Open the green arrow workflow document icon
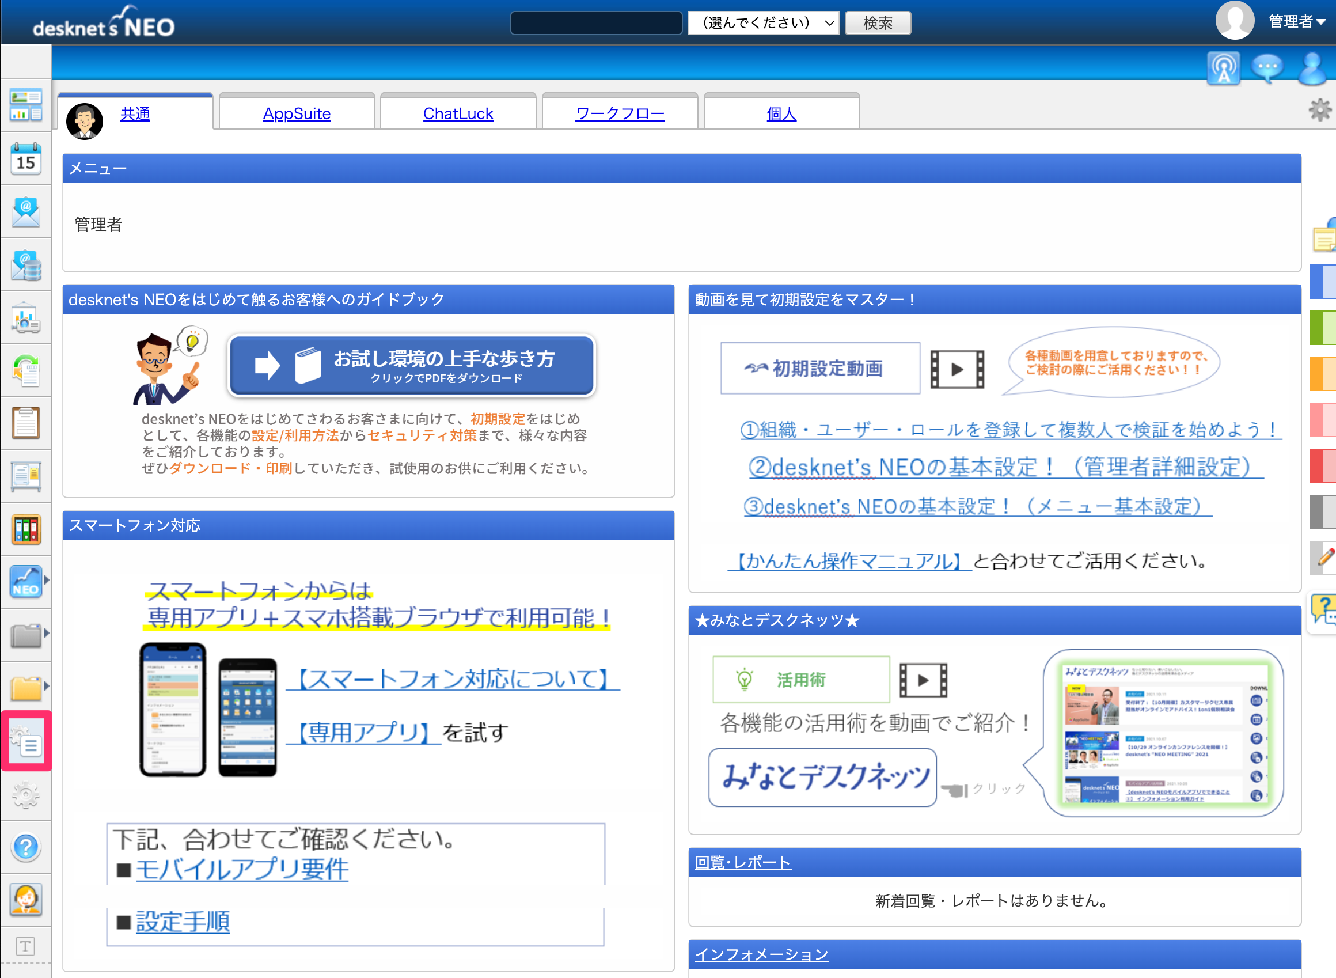The image size is (1336, 978). 26,370
